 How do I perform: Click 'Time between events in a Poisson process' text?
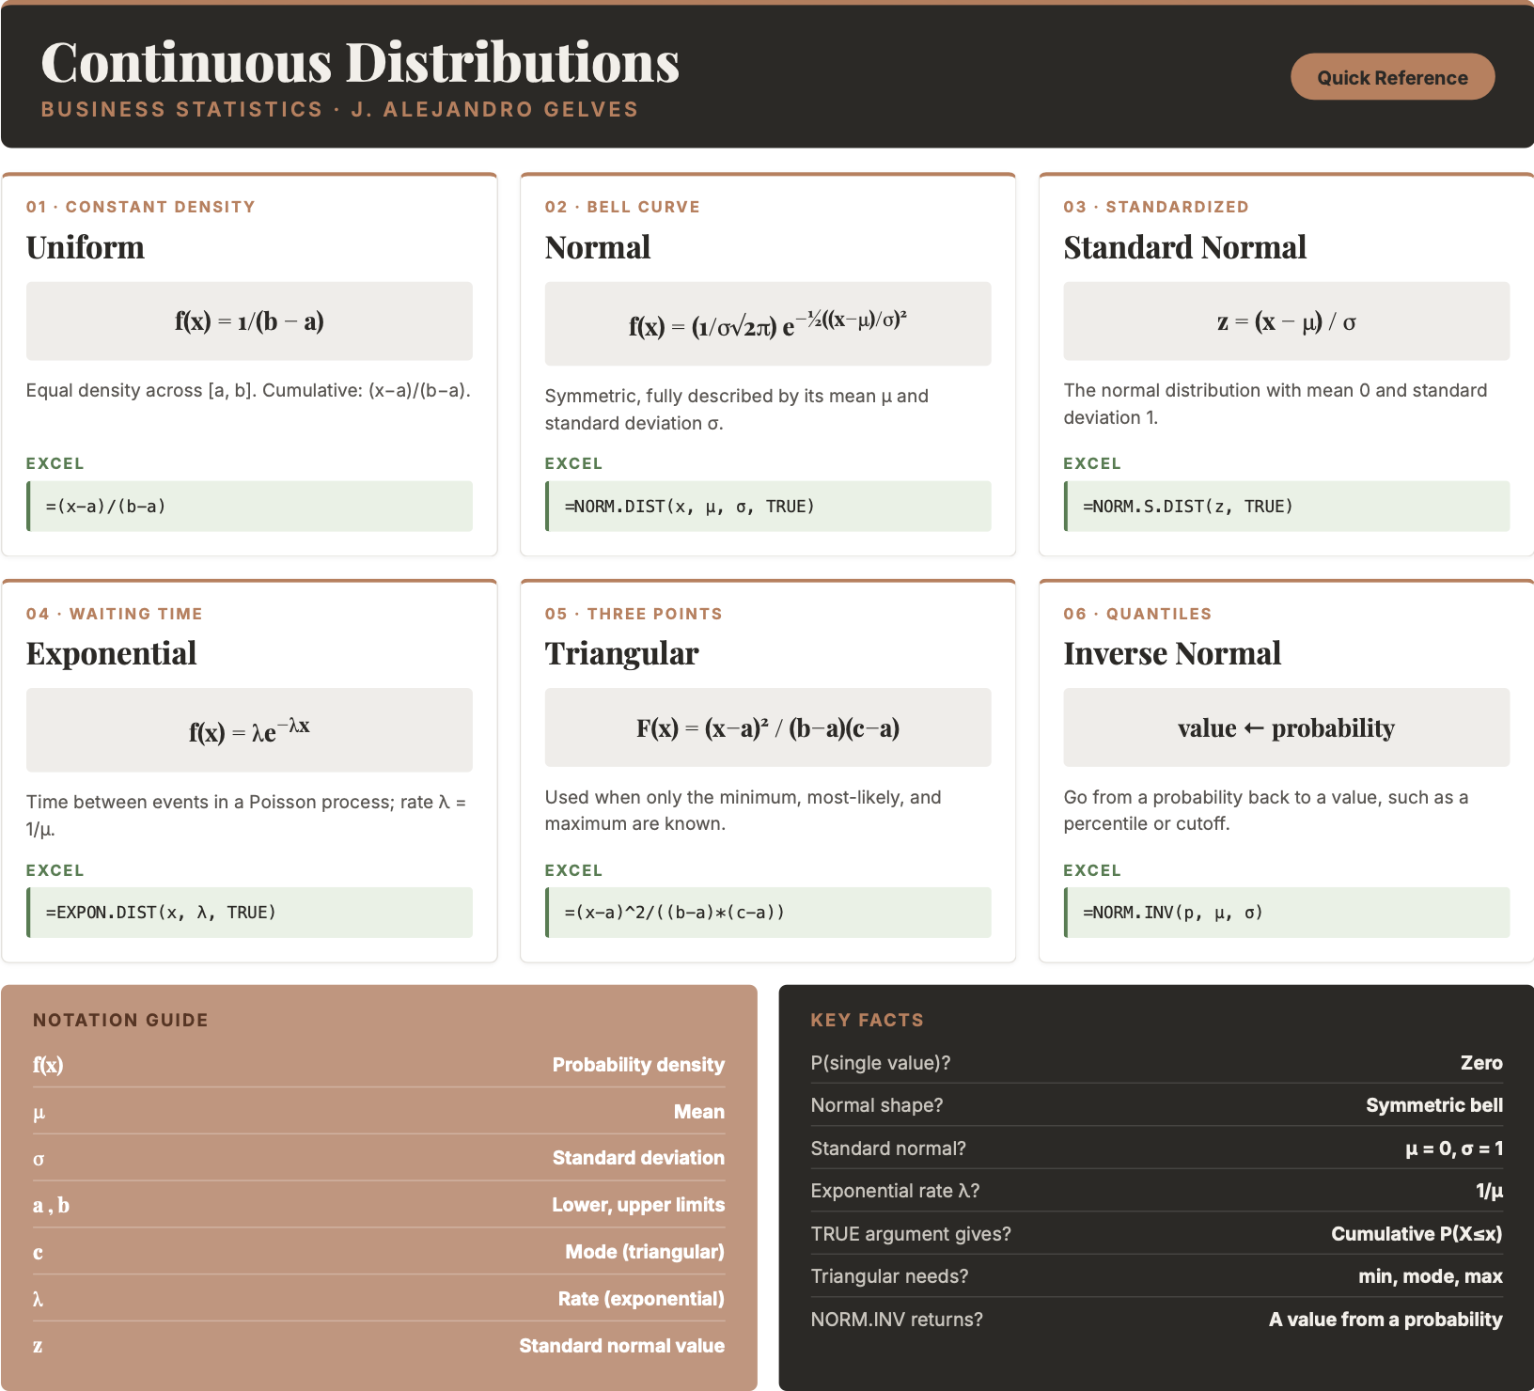(x=246, y=815)
